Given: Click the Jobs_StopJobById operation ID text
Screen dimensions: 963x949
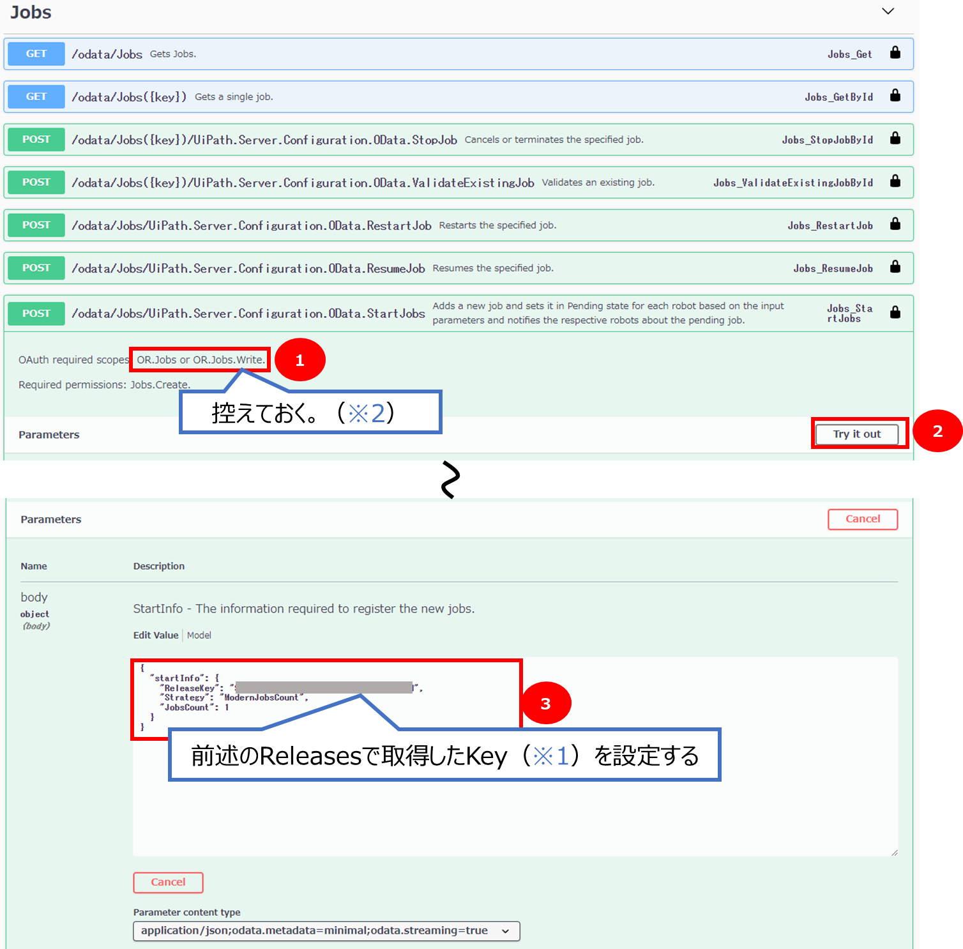Looking at the screenshot, I should click(x=827, y=140).
